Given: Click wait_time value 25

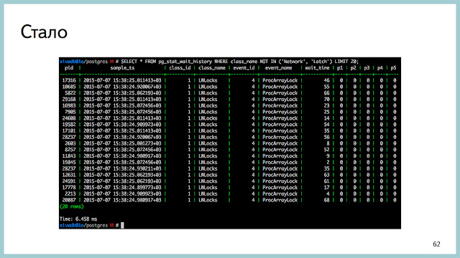Looking at the screenshot, I should click(x=327, y=112).
